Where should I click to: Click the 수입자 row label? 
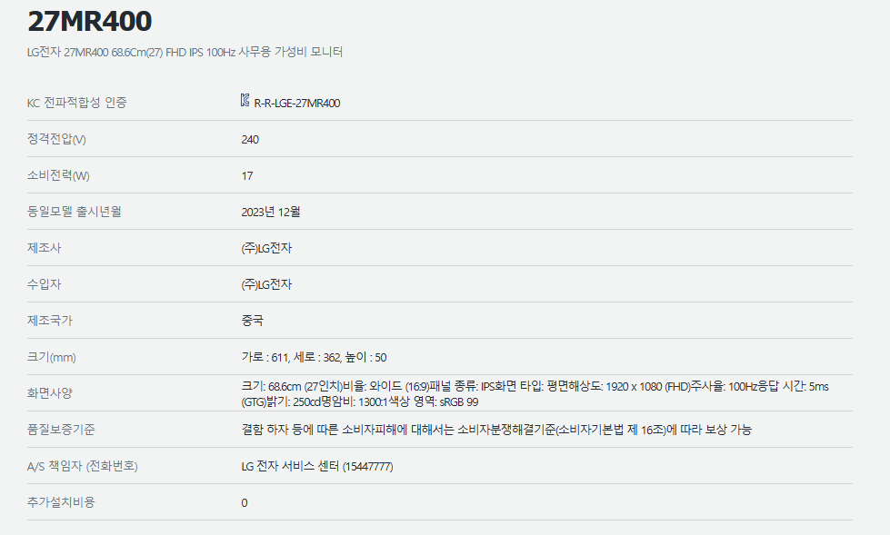tap(45, 284)
